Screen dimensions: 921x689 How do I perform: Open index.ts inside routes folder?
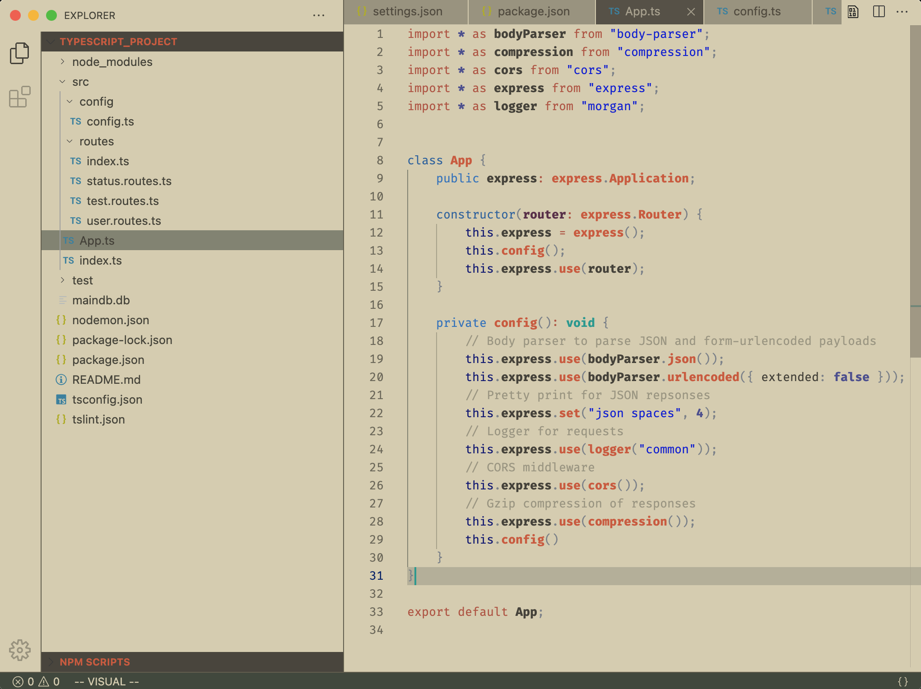point(192,161)
